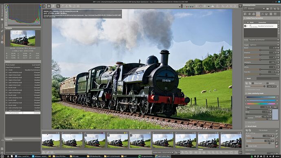
Task: Save the current processing profile
Action: pos(271,9)
